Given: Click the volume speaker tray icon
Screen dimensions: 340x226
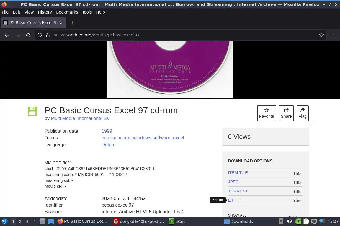Looking at the screenshot, I should (x=289, y=222).
